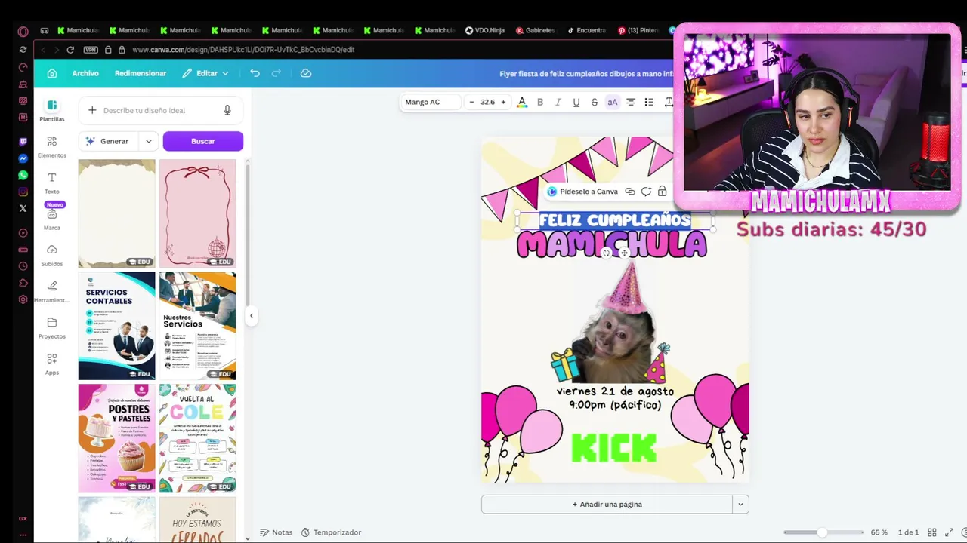This screenshot has height=543, width=967.
Task: Open the Temporizador timer
Action: [331, 532]
